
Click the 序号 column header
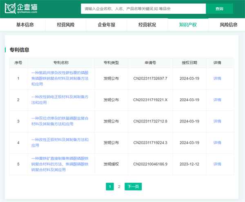tap(18, 63)
